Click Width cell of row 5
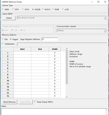The height and width of the screenshot is (115, 109). [x=55, y=65]
